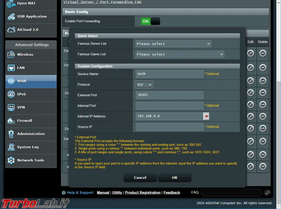The height and width of the screenshot is (209, 281).
Task: Expand the Famous Game List dropdown
Action: pos(180,55)
